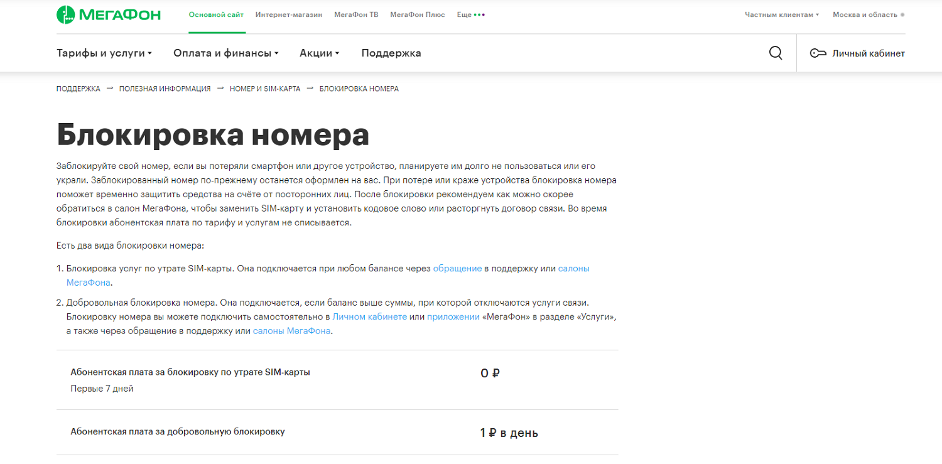
Task: Open the НОМЕР И SIM-КАРТА breadcrumb
Action: pyautogui.click(x=265, y=89)
